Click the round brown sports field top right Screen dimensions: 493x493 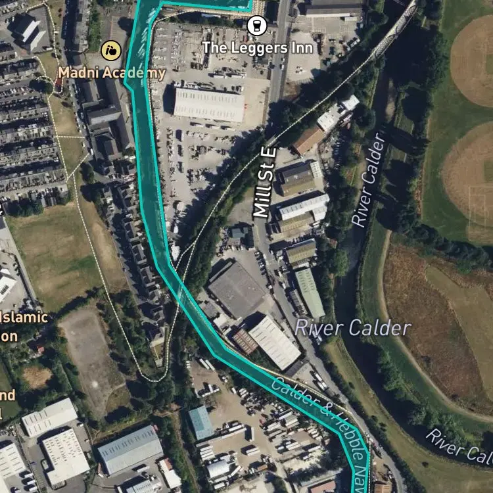(x=471, y=61)
